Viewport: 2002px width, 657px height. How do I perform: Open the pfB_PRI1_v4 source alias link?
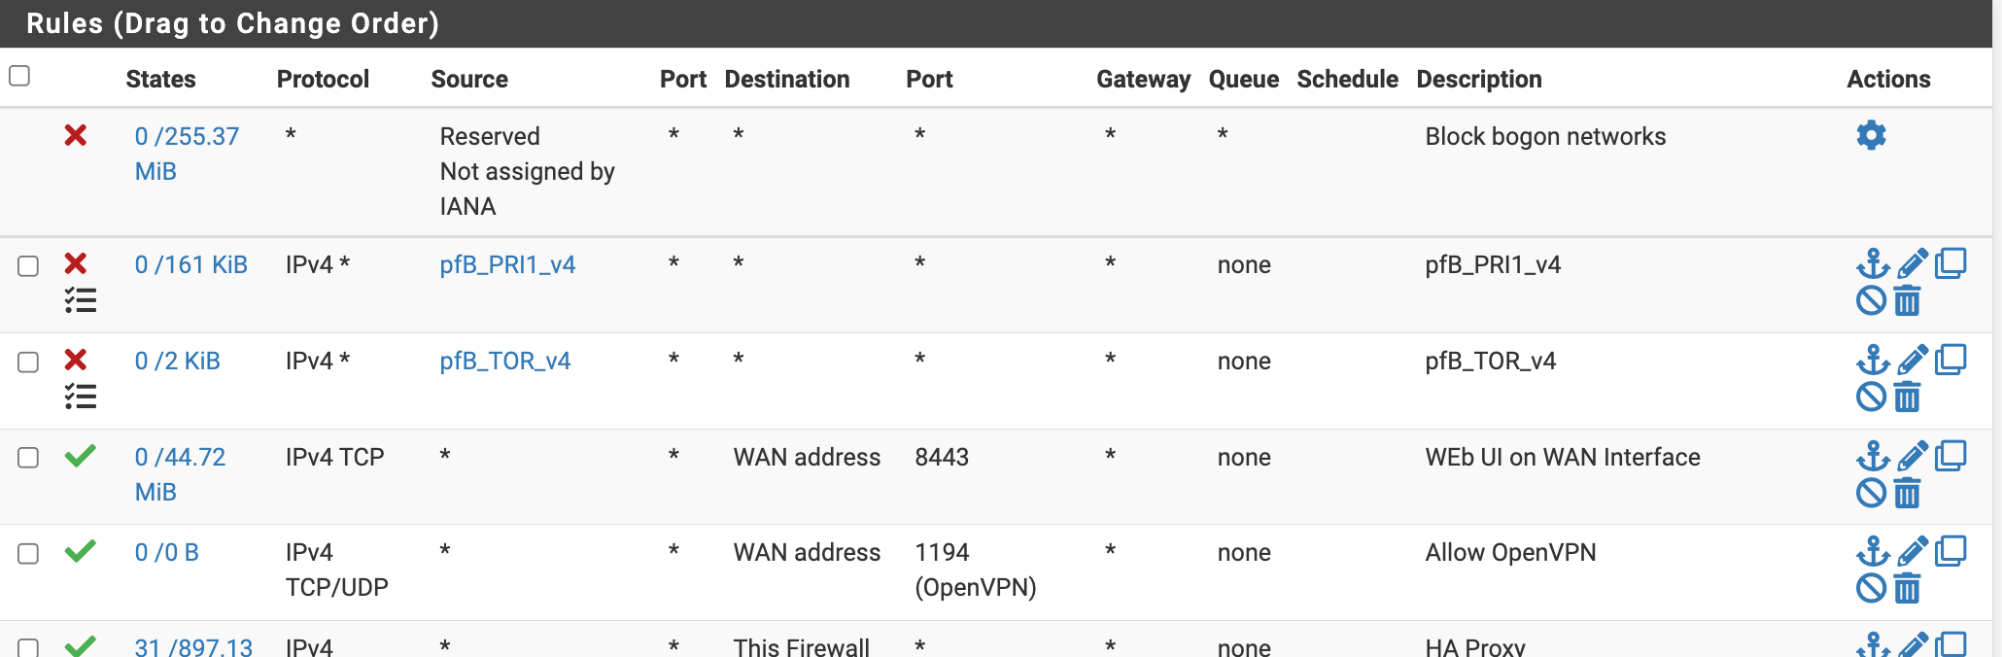[507, 264]
